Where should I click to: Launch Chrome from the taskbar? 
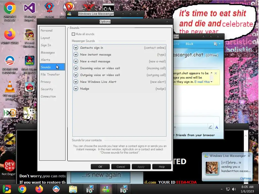pyautogui.click(x=22, y=189)
